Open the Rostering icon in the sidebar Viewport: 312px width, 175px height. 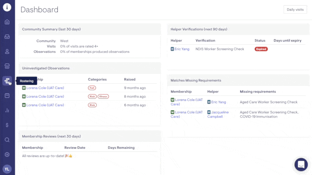(7, 81)
